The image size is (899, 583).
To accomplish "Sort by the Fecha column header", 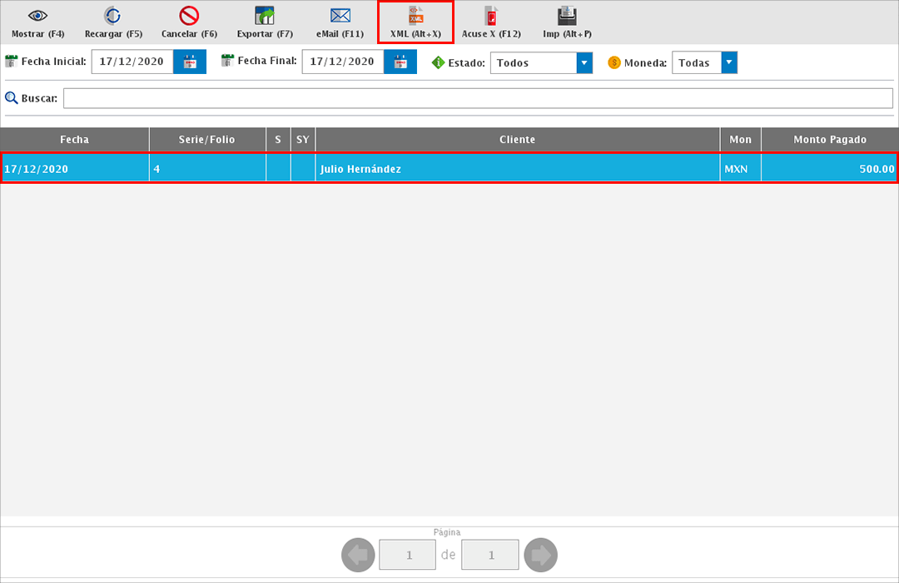I will tap(74, 140).
